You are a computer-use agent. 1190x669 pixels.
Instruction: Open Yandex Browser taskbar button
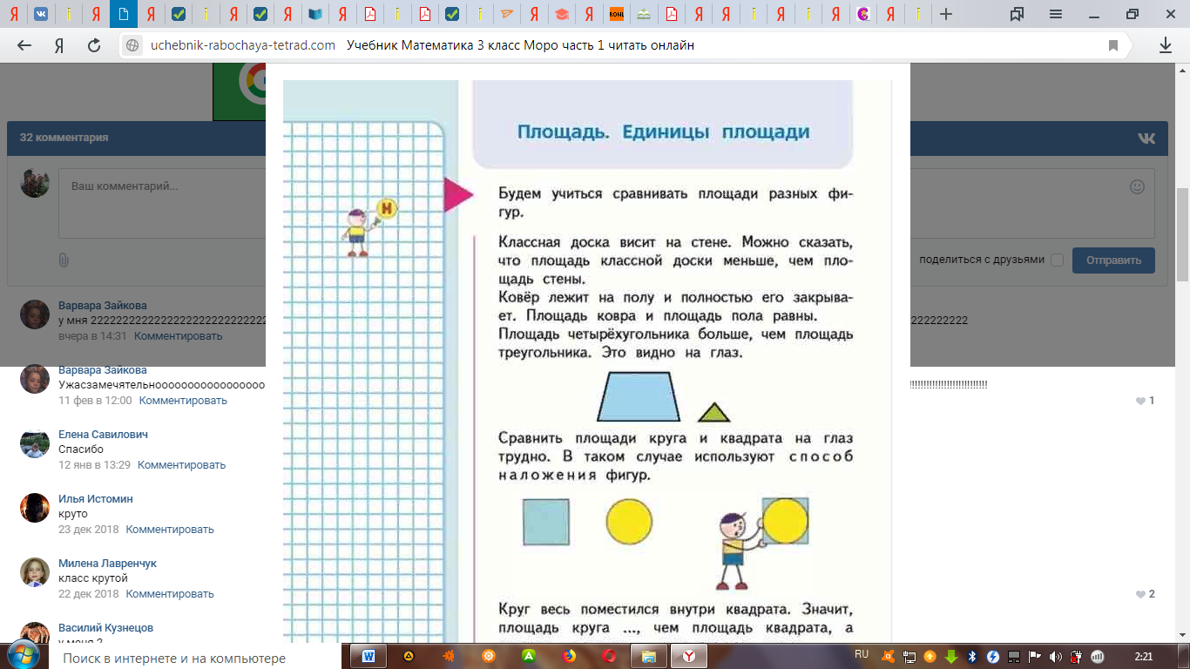688,656
